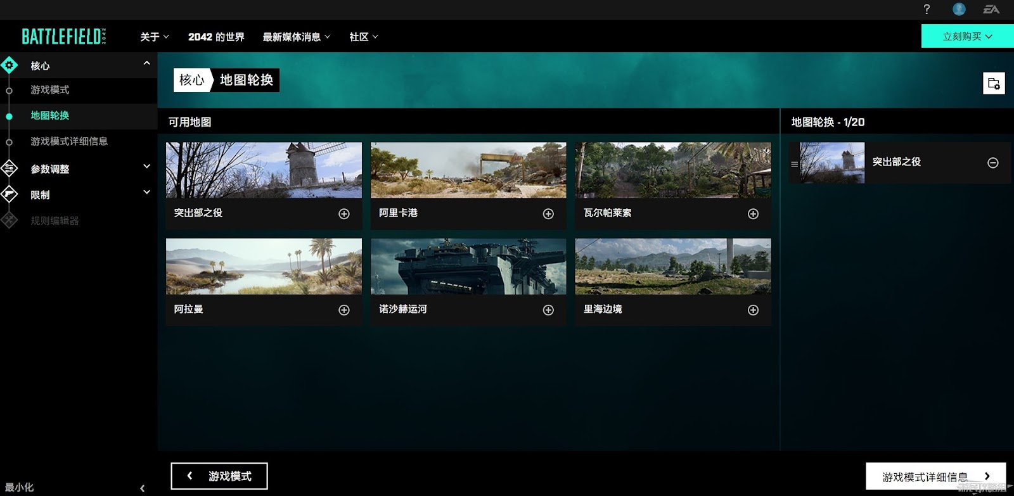Open the file settings icon button
The image size is (1014, 496).
tap(994, 83)
